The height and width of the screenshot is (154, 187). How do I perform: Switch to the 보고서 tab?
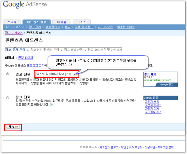click(12, 22)
